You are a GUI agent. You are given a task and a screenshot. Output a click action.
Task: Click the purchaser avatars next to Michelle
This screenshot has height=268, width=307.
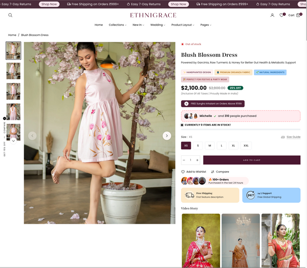(x=191, y=116)
